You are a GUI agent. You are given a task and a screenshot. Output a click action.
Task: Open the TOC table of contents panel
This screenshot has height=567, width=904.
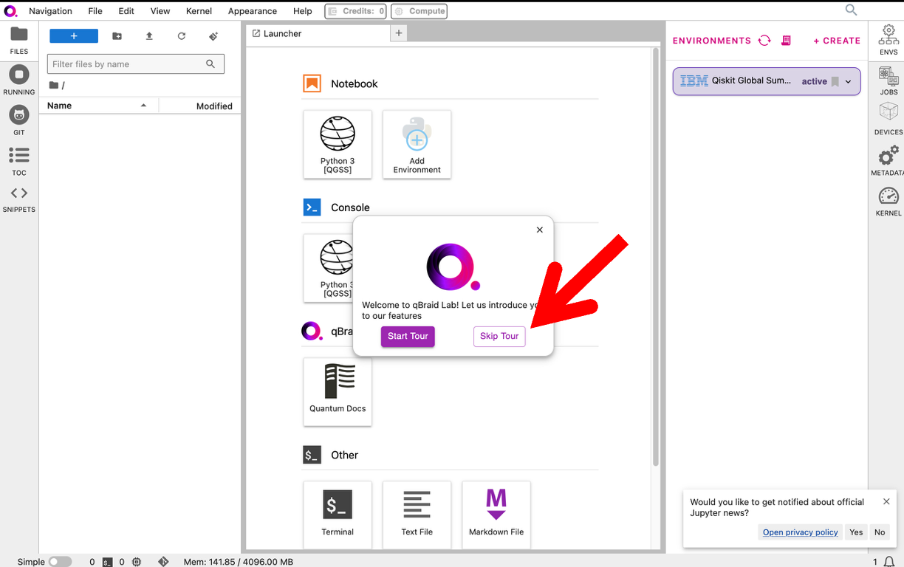(19, 162)
